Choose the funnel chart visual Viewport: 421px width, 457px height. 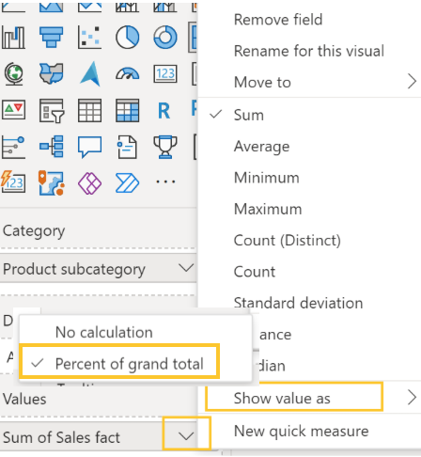tap(52, 38)
